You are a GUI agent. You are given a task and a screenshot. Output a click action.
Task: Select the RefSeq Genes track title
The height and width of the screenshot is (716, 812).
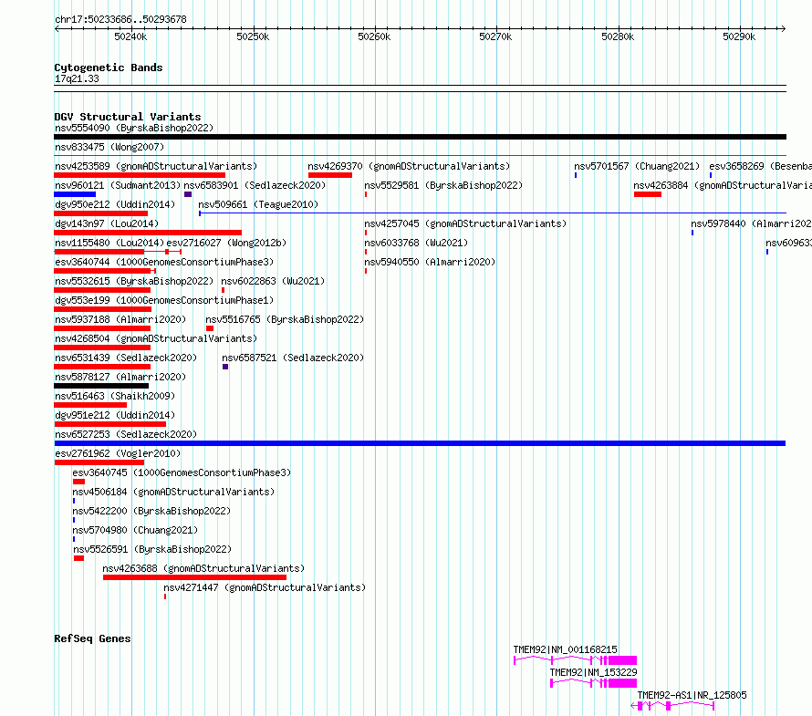[92, 638]
